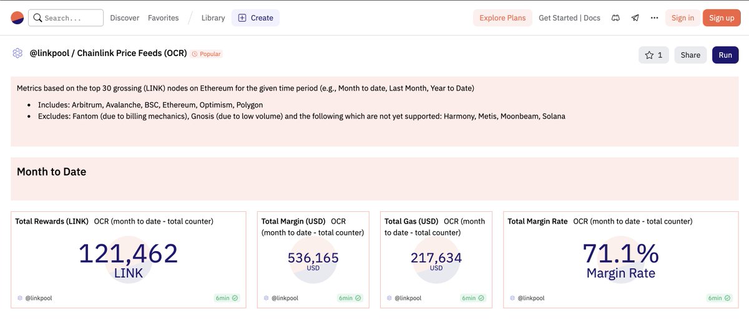The height and width of the screenshot is (319, 749).
Task: Click the Sign in button
Action: (682, 18)
